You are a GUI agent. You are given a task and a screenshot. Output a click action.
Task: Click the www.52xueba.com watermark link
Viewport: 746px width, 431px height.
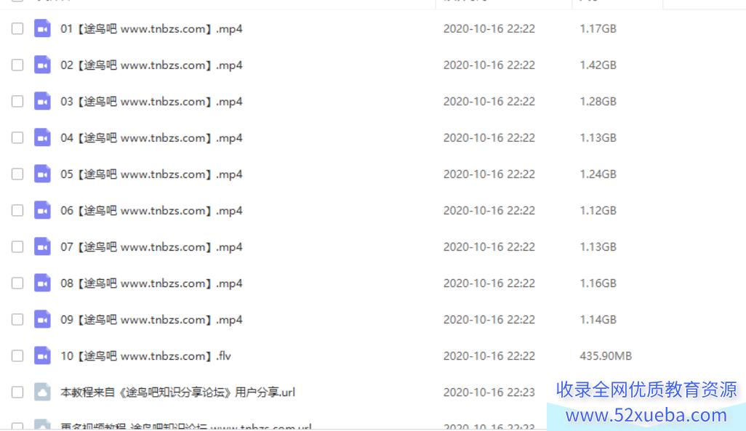tap(646, 415)
